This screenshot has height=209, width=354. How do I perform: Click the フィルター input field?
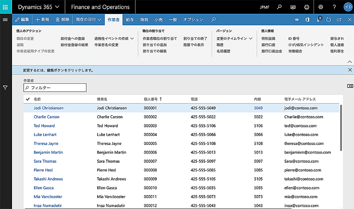point(55,87)
